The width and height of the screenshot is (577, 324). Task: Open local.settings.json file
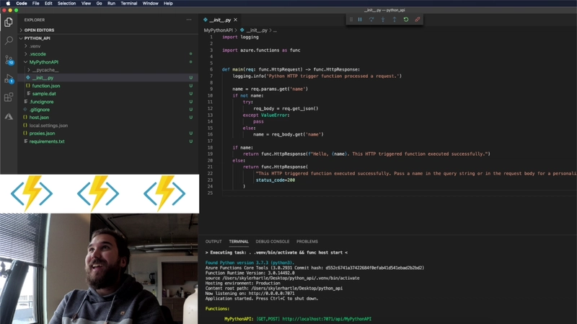[x=48, y=126]
